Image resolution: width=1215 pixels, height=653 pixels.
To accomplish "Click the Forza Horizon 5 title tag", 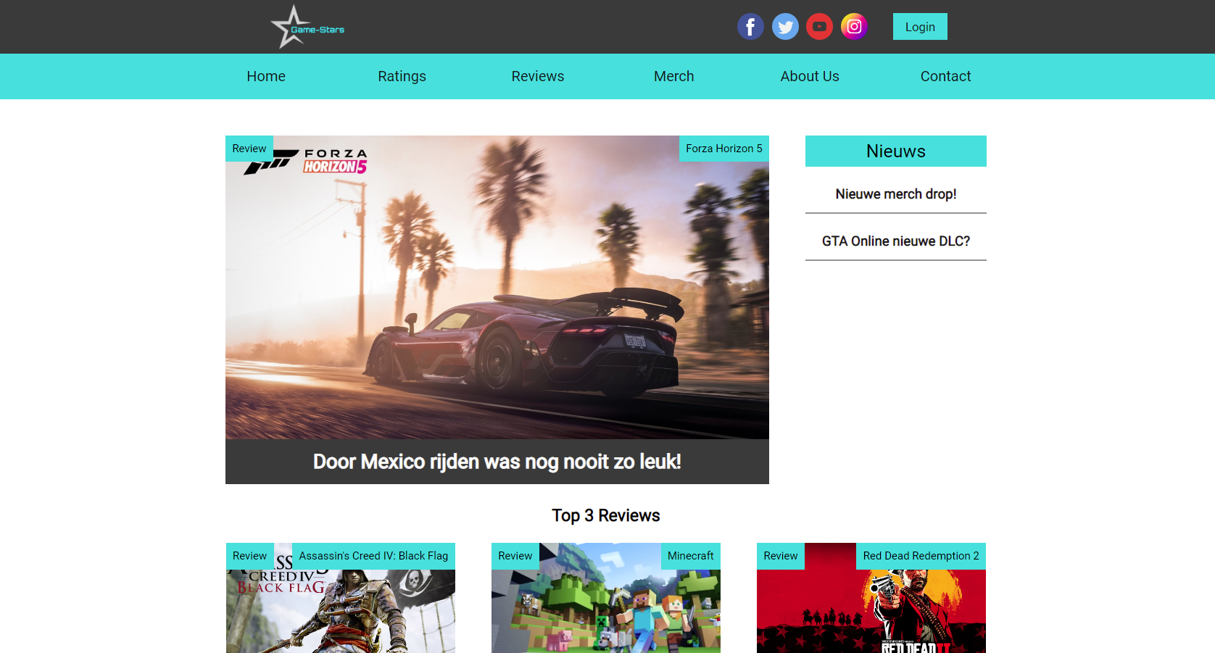I will [x=724, y=149].
